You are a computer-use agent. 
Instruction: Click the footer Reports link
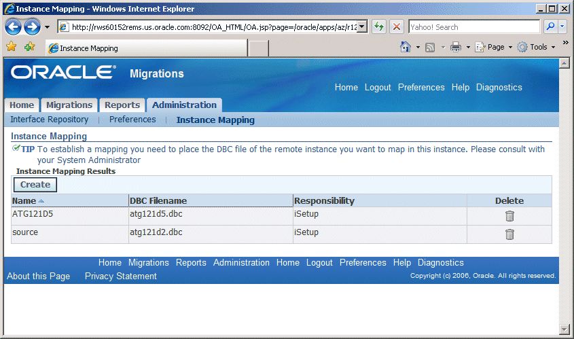191,262
